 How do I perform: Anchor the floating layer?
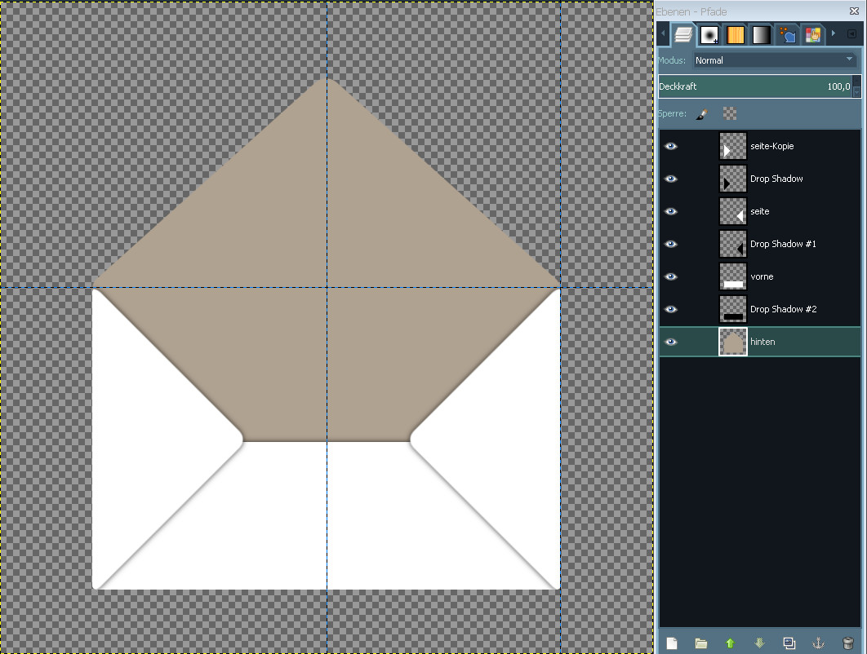coord(818,643)
